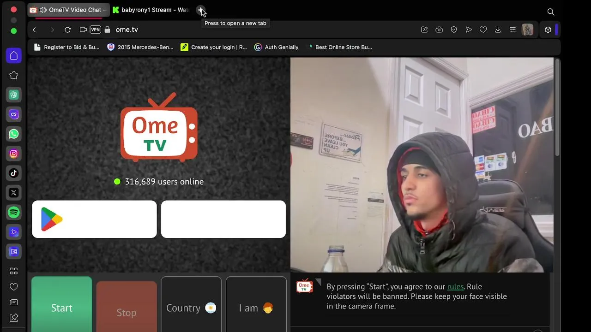Open 'Create your login | R...' bookmark

[x=214, y=47]
